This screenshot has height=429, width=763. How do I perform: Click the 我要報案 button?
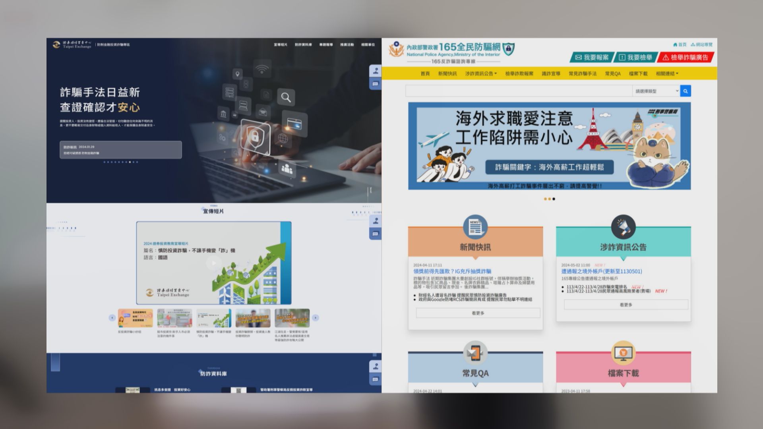point(592,58)
